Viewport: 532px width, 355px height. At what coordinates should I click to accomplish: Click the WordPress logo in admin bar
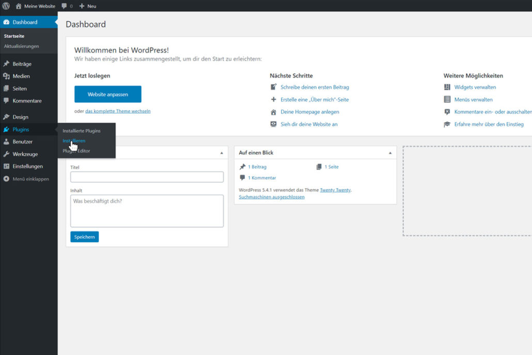(x=6, y=6)
